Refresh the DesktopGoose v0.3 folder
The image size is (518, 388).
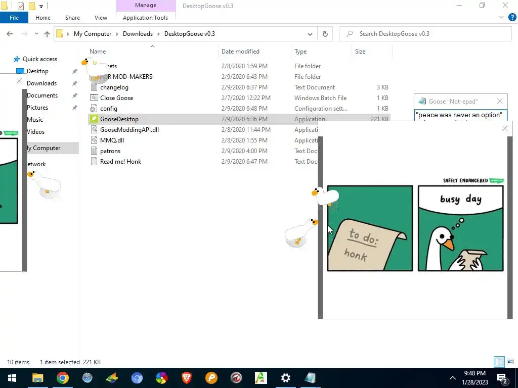(325, 34)
